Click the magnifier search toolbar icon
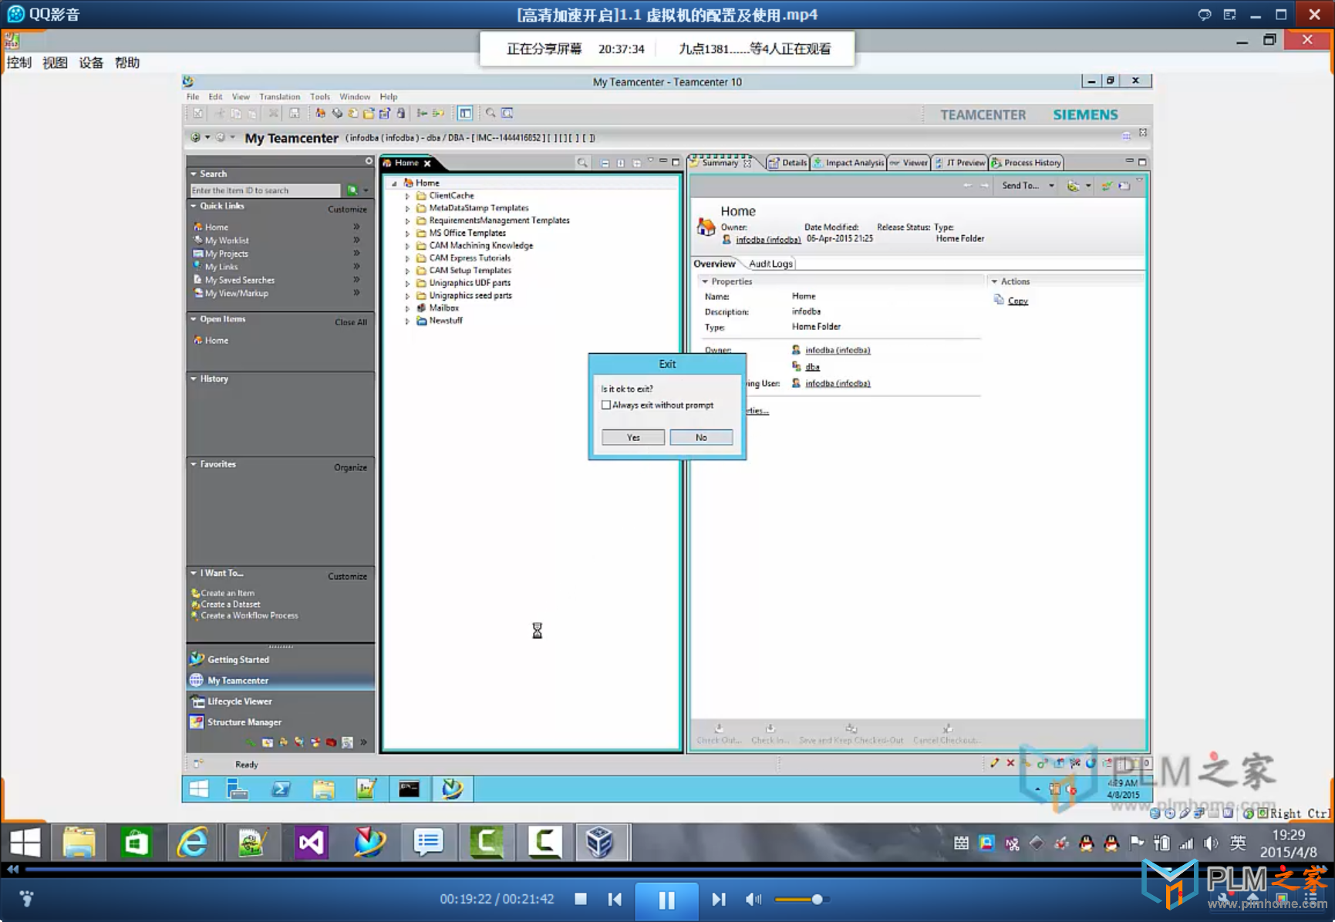 click(491, 113)
